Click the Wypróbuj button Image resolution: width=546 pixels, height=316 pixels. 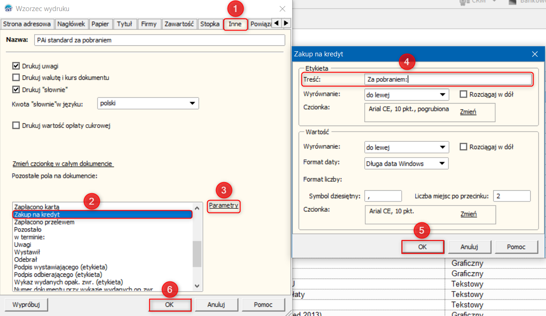(x=26, y=304)
